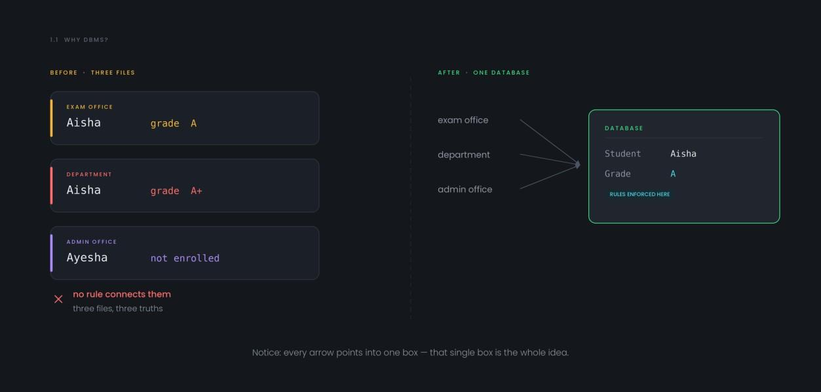Screen dimensions: 821x392
Task: Click the 'exam office' label
Action: point(463,120)
